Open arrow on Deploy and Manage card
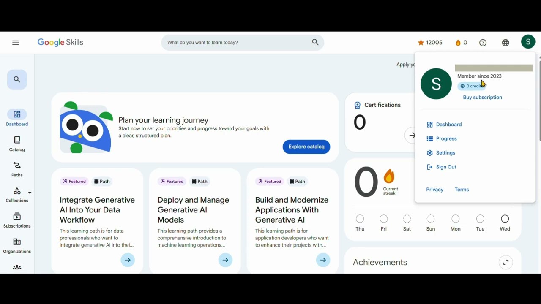541x304 pixels. coord(225,260)
